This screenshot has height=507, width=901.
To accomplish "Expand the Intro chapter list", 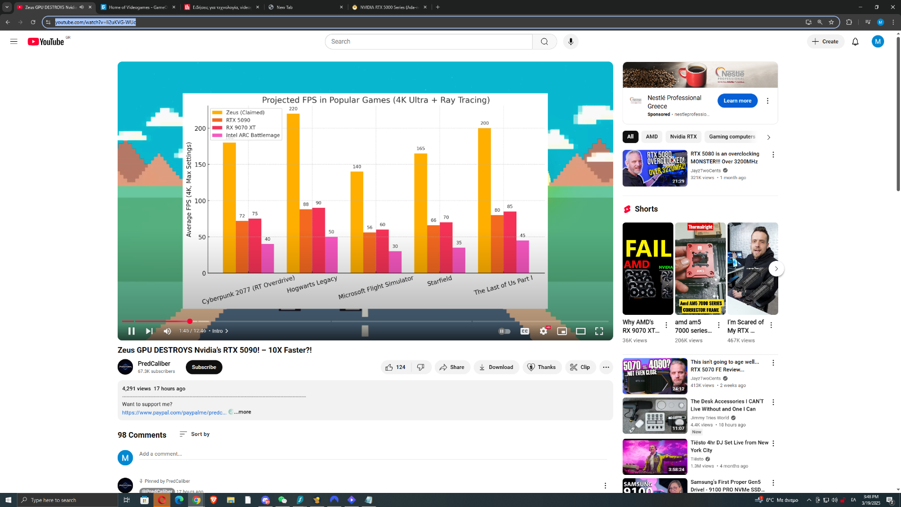I will point(220,331).
